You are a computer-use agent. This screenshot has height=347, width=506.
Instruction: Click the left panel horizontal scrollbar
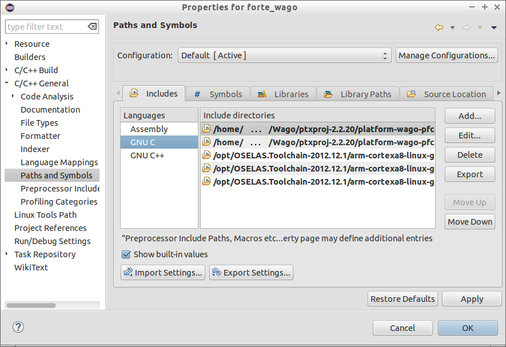[39, 305]
